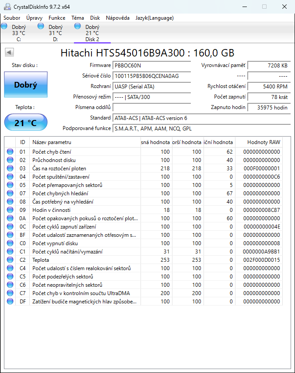Click status orb of UltraDMA checksum errors row
This screenshot has width=295, height=373.
tap(10, 293)
